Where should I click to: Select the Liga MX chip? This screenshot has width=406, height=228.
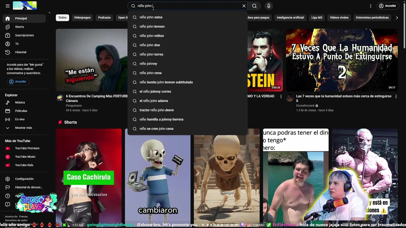tap(317, 18)
